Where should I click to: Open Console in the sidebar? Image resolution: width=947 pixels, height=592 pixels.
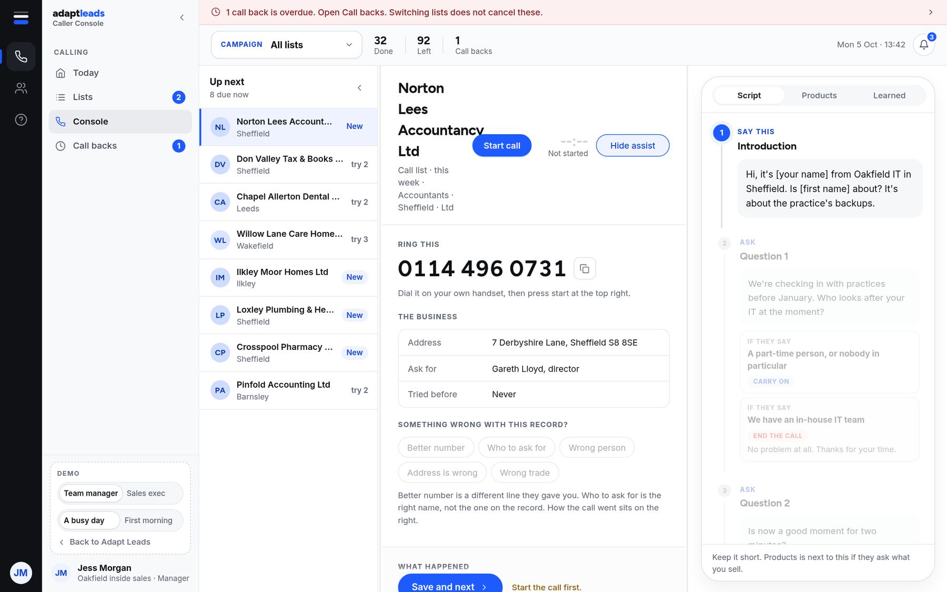(x=120, y=122)
